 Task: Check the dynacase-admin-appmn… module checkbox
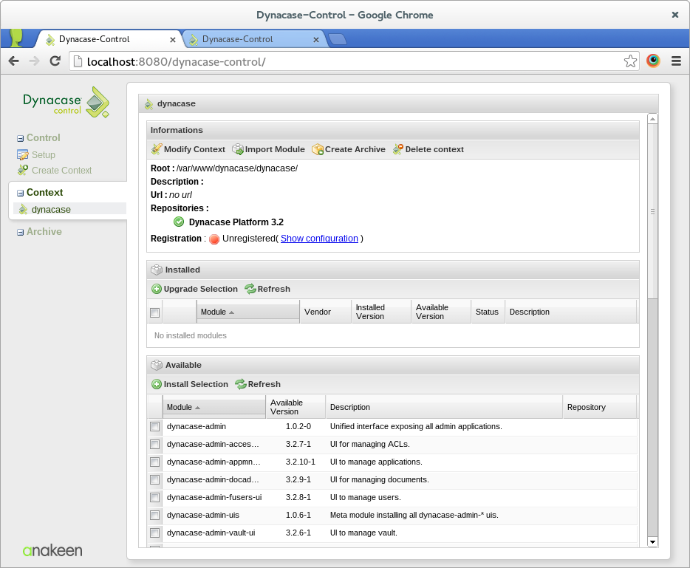(154, 462)
